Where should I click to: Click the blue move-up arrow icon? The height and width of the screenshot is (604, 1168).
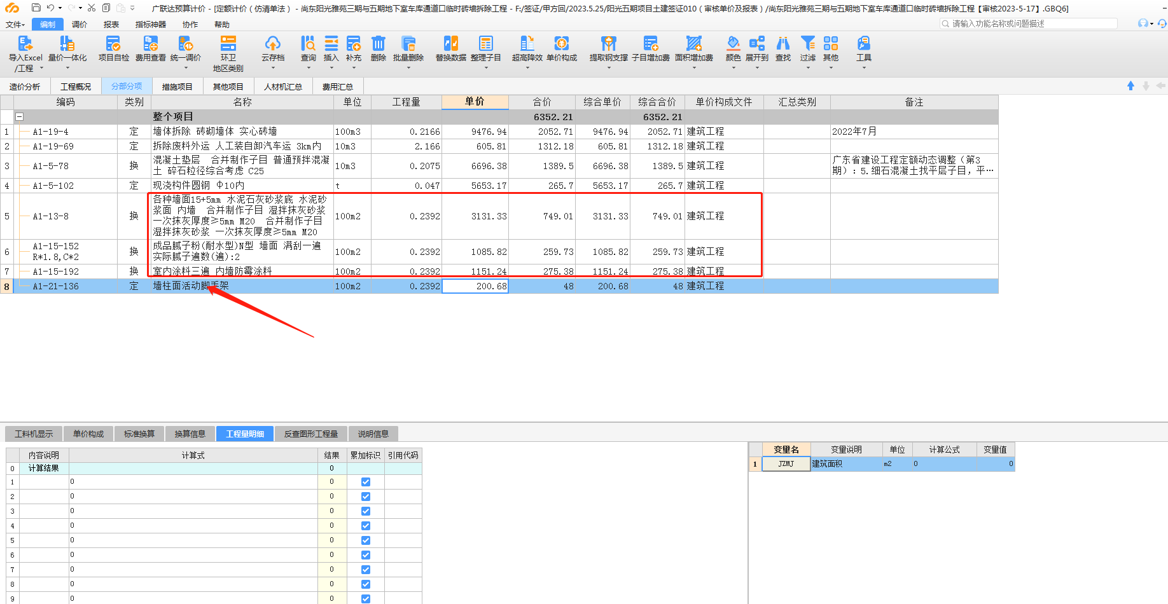(1130, 86)
